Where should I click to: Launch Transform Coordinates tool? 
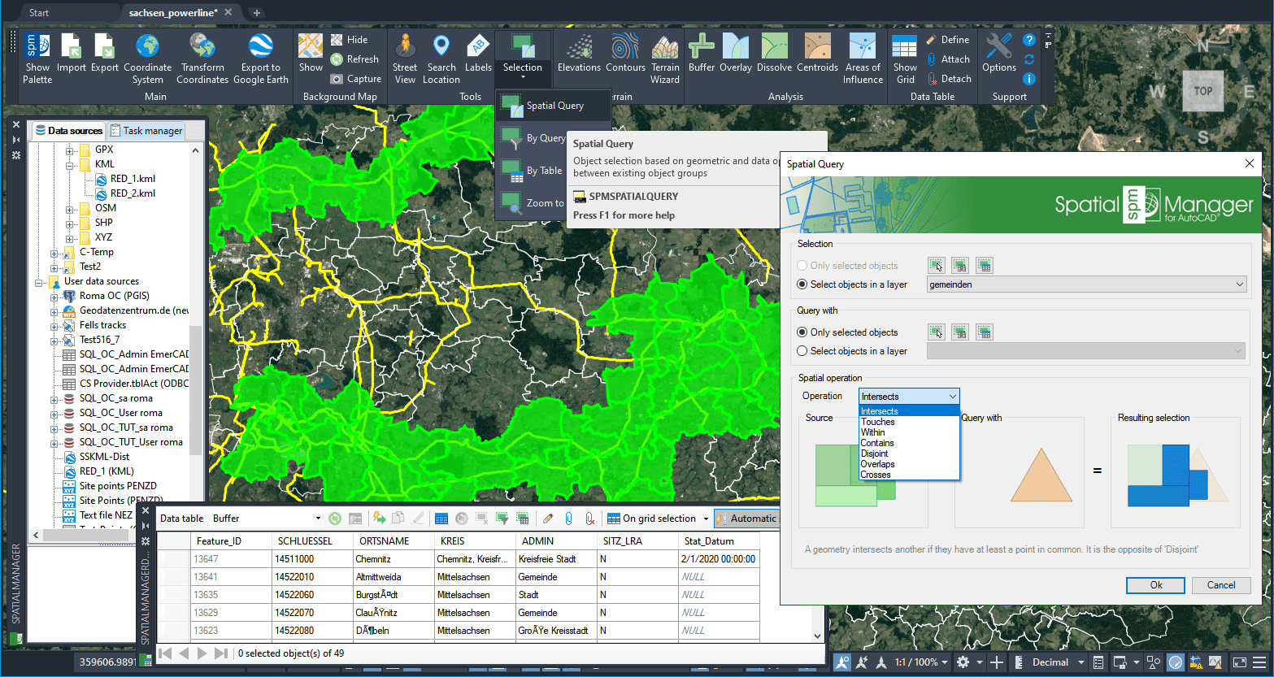[x=202, y=59]
